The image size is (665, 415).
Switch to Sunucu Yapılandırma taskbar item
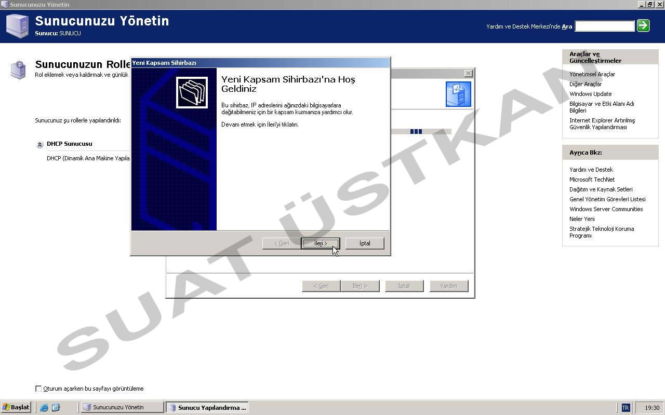tap(207, 407)
